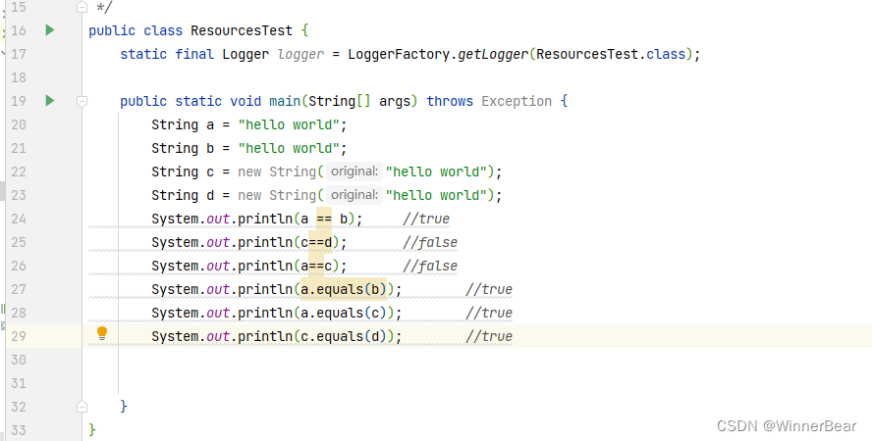The image size is (872, 441).
Task: Click LoggerFactory in the logger declaration
Action: (399, 54)
